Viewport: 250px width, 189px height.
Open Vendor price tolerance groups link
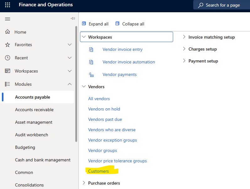[118, 161]
